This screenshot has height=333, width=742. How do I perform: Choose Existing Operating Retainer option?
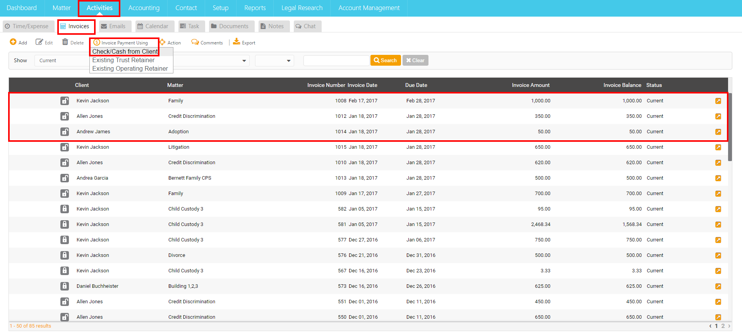130,68
